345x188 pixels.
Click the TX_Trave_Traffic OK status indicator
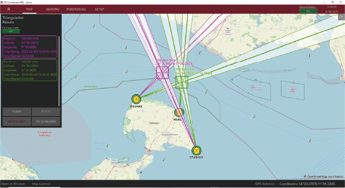click(11, 31)
